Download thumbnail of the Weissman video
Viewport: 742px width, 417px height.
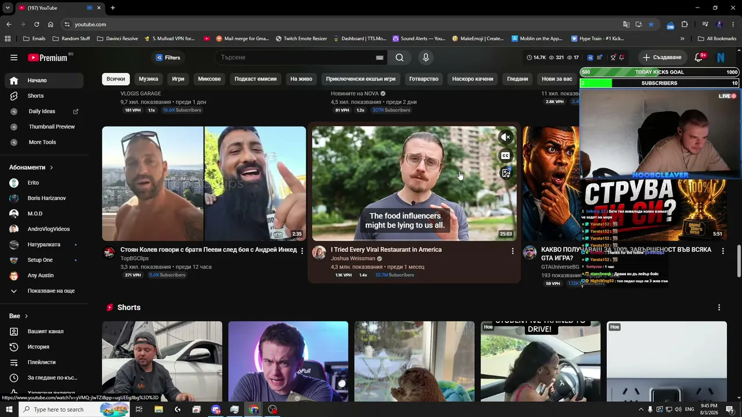tap(506, 173)
